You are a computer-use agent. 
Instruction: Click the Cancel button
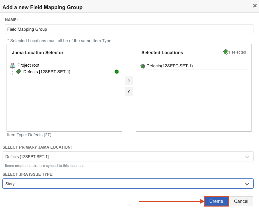pyautogui.click(x=241, y=201)
